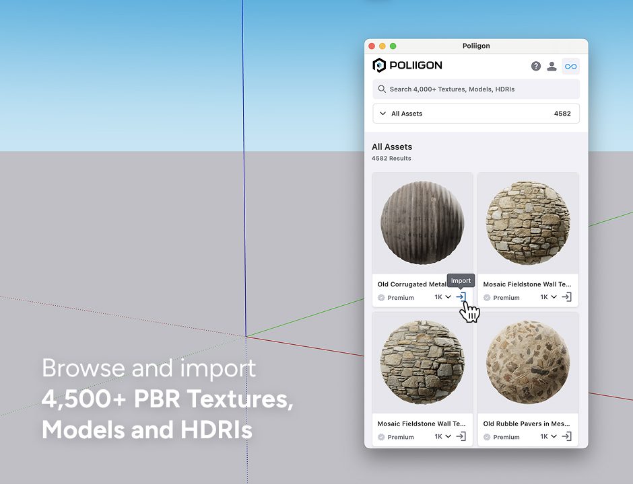This screenshot has width=633, height=484.
Task: Click the infinity unlimited plan icon
Action: (x=571, y=66)
